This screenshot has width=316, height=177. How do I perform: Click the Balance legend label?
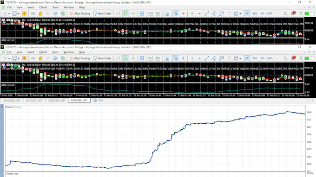[9, 107]
